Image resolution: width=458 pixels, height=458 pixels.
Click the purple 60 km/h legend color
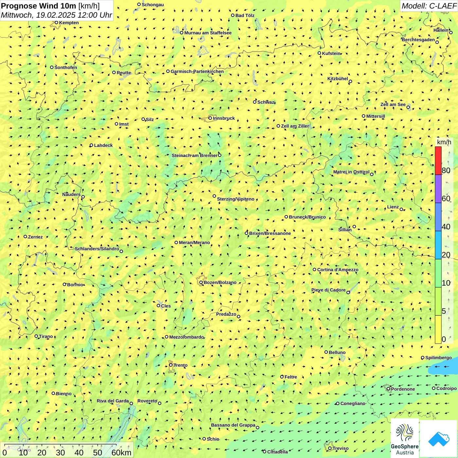[438, 189]
